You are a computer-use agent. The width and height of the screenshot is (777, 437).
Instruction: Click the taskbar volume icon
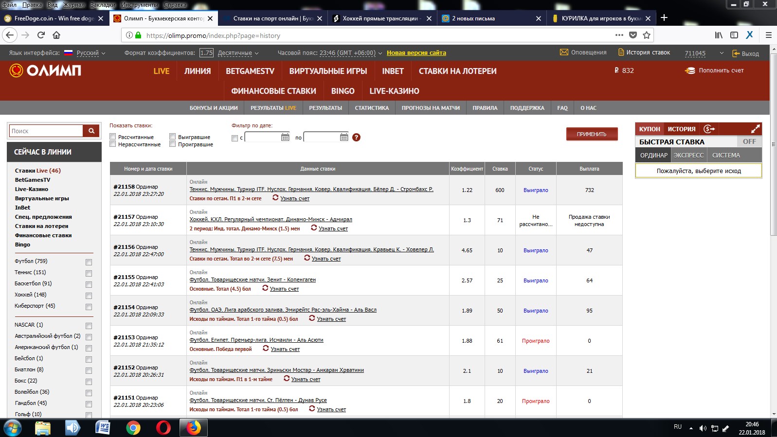click(703, 428)
